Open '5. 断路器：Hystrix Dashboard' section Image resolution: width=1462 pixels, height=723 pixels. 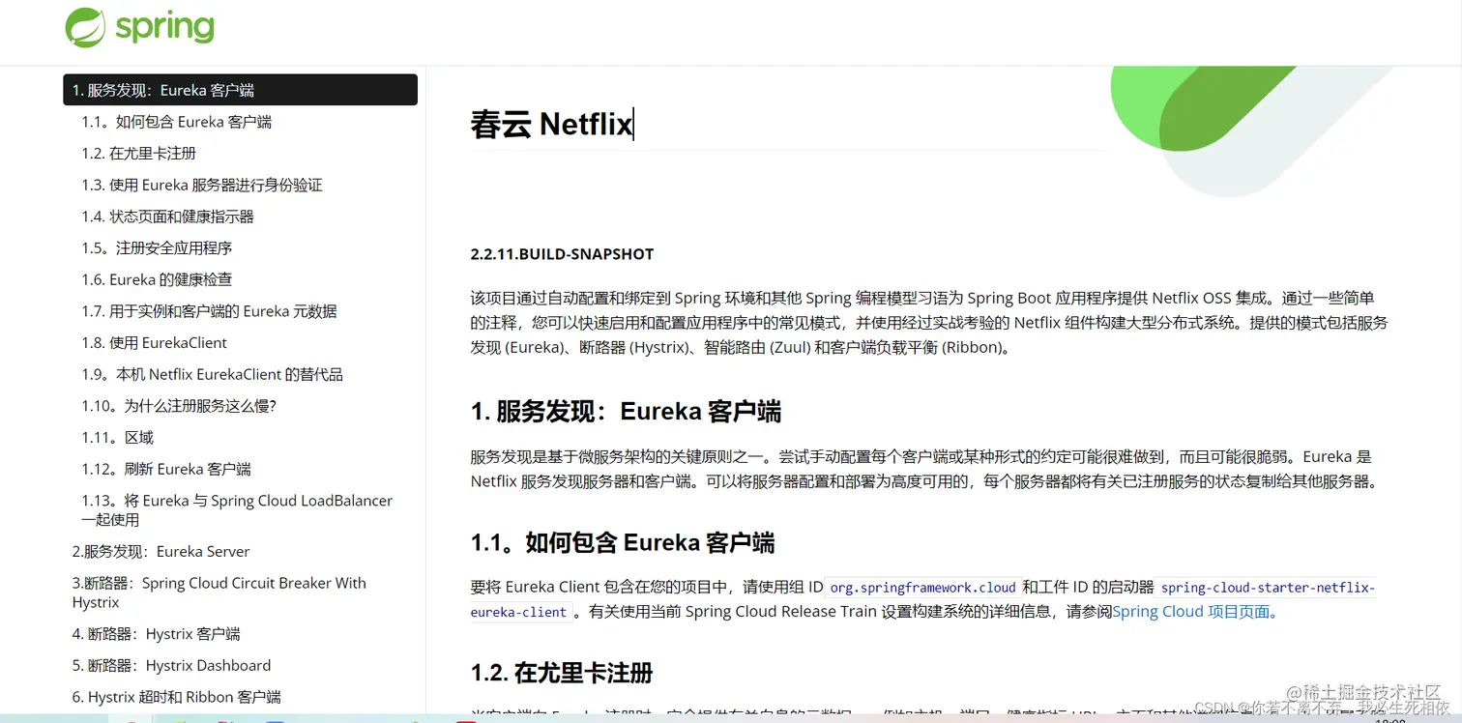click(x=172, y=665)
